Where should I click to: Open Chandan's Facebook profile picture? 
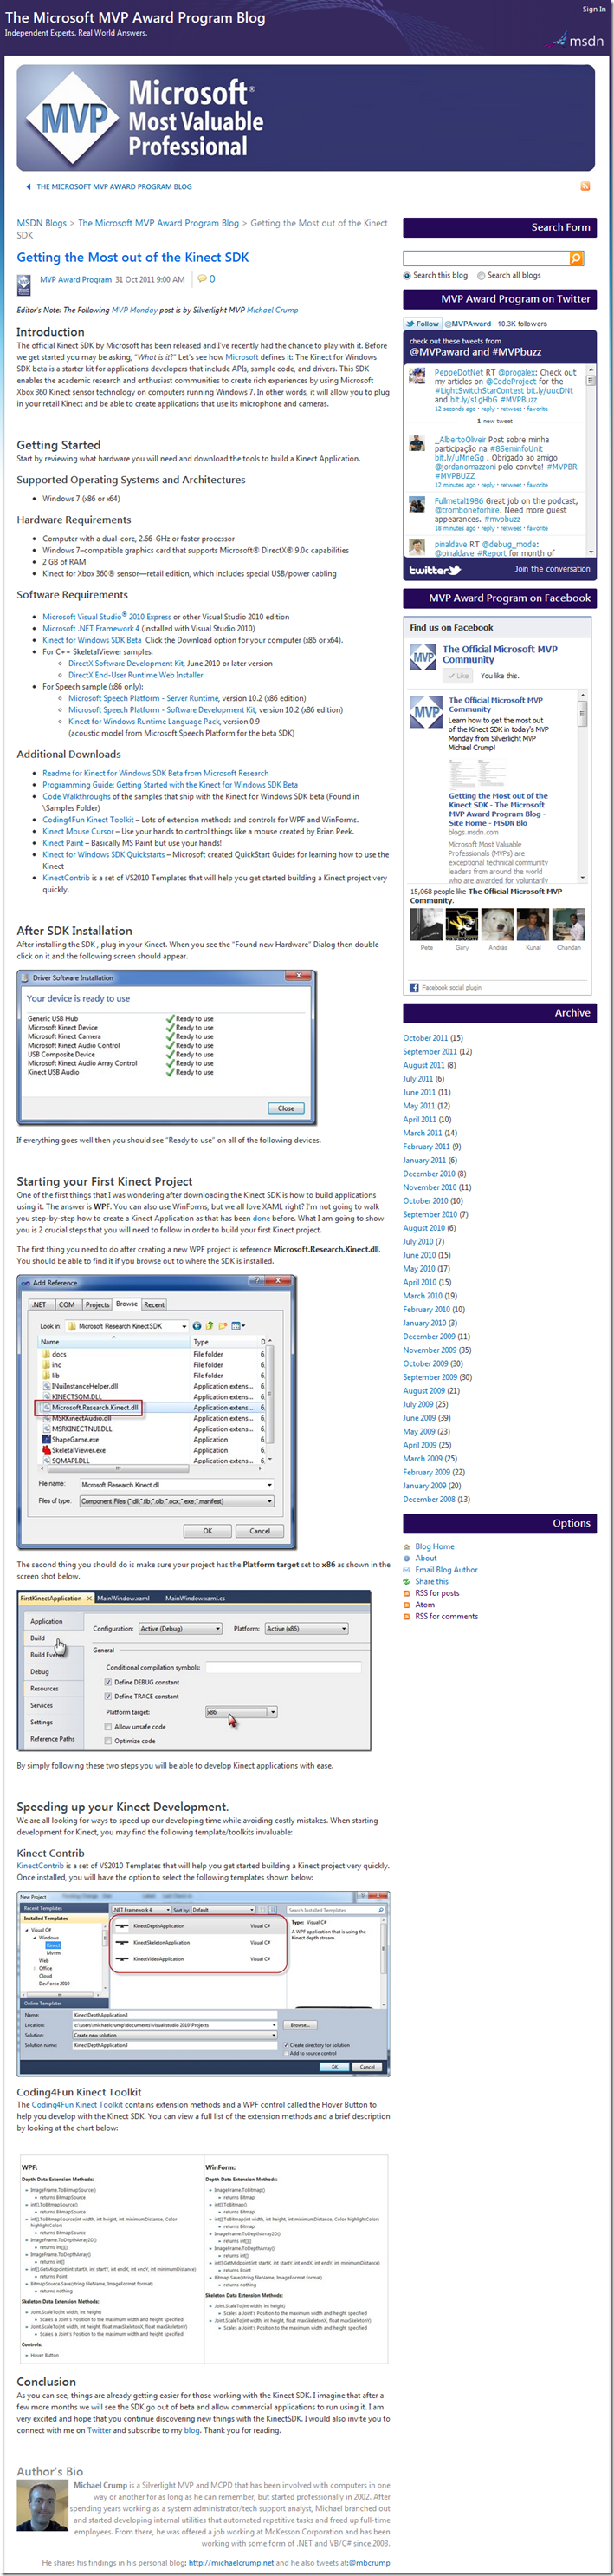click(568, 924)
